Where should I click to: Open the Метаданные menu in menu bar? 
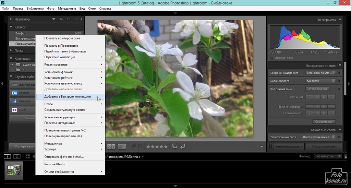click(67, 8)
